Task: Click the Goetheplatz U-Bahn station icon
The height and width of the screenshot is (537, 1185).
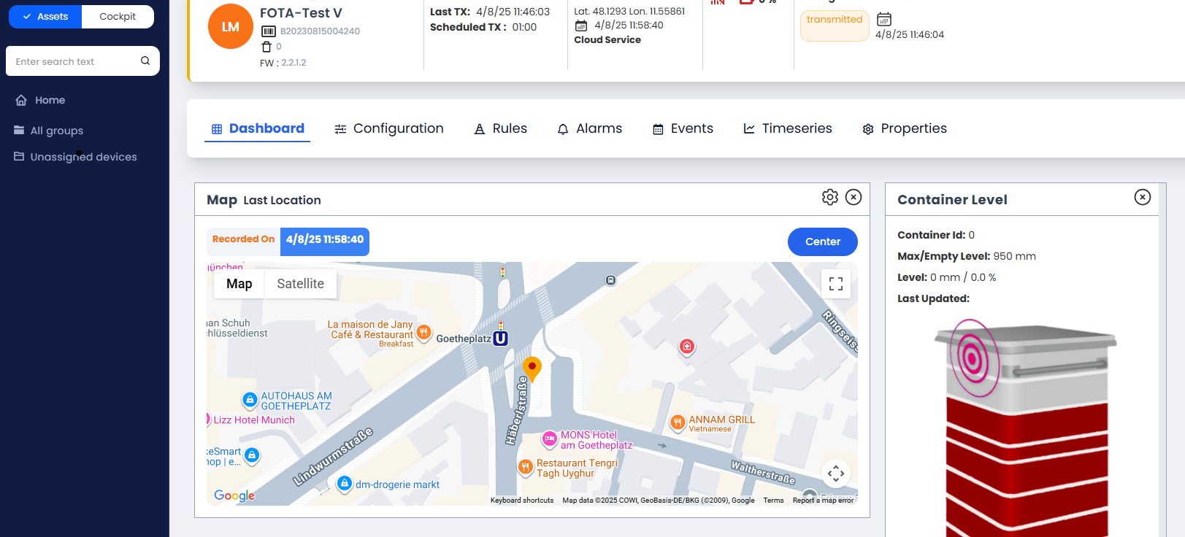Action: 500,339
